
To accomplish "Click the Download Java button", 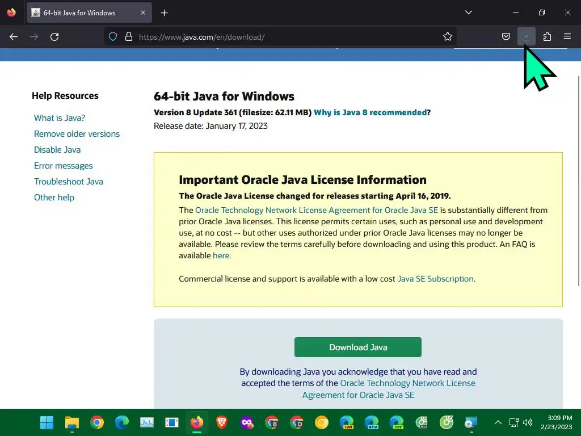I will pyautogui.click(x=358, y=347).
